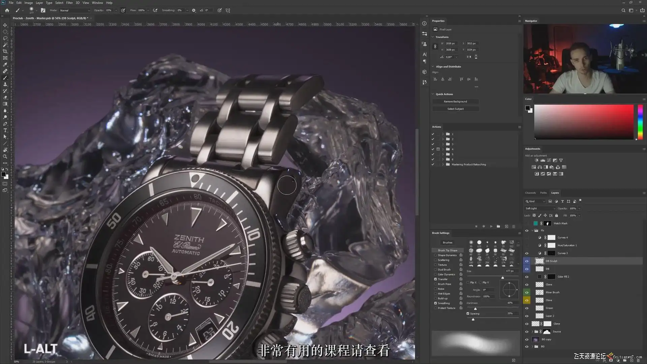
Task: Hide the BG copy layer
Action: 527,340
